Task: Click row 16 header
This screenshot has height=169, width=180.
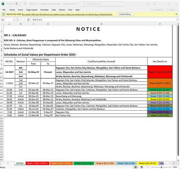Action: [2, 90]
